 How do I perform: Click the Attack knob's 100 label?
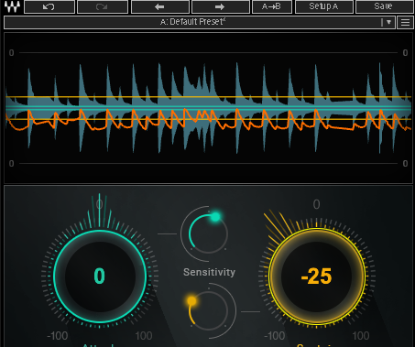click(144, 336)
